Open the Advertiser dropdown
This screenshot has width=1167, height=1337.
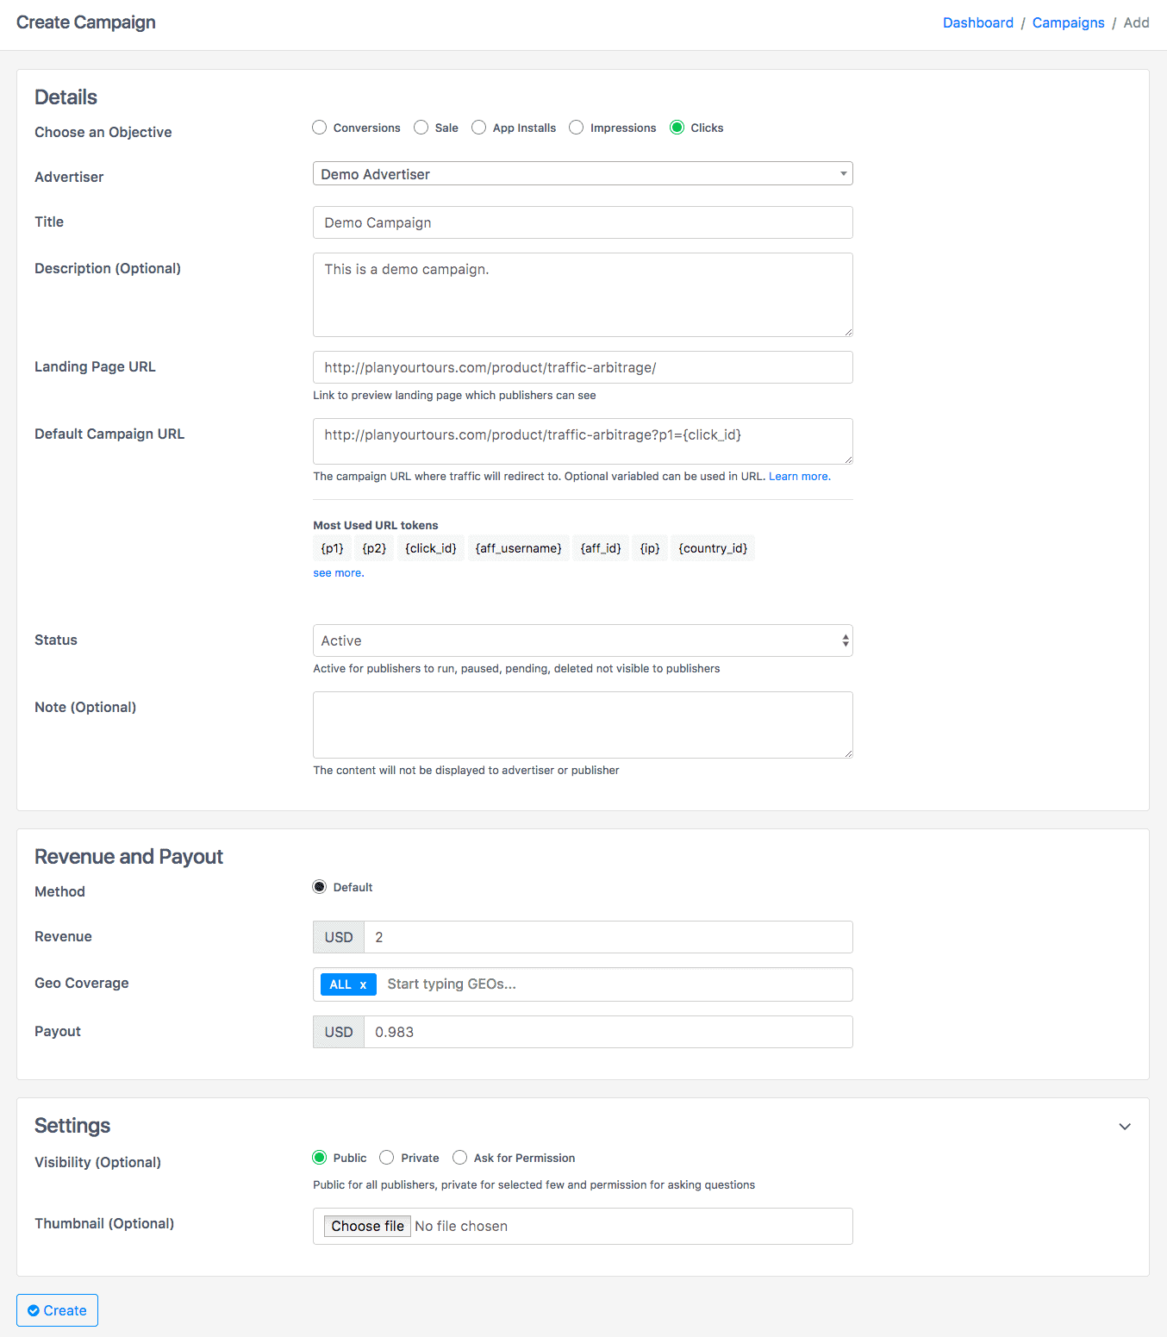point(583,174)
